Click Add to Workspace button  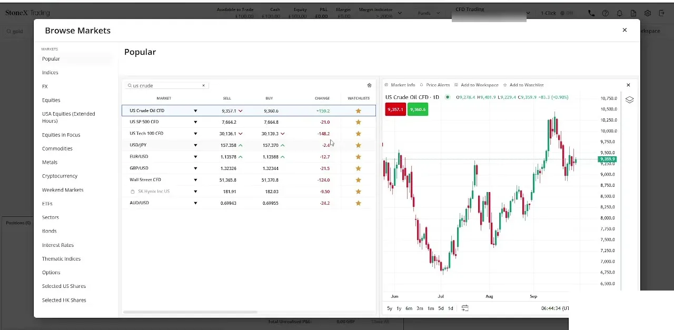pos(477,85)
